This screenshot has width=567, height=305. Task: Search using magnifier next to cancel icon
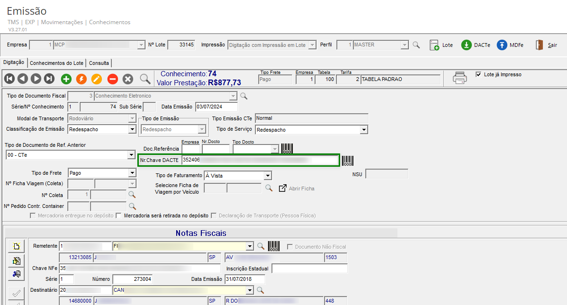pyautogui.click(x=145, y=79)
